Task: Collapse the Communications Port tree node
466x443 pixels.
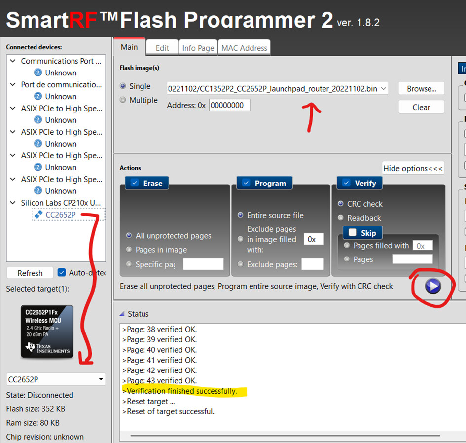Action: coord(13,61)
